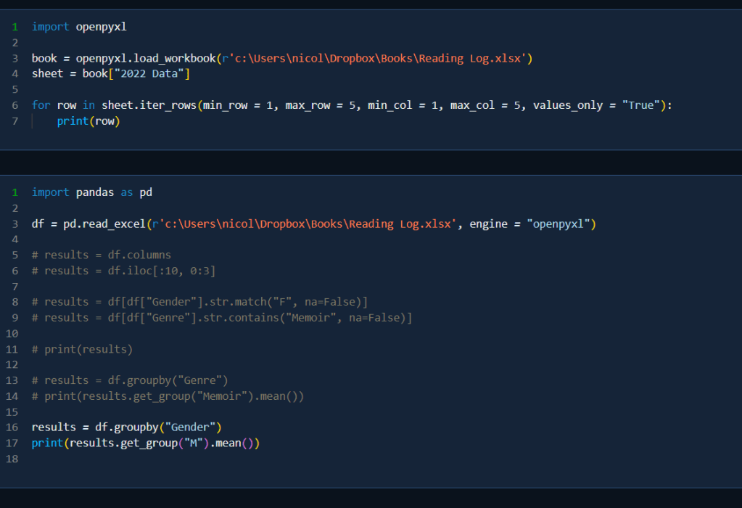Click the commented df.iloc[:10, 0:3] line
Screen dimensions: 742x508
(x=123, y=271)
